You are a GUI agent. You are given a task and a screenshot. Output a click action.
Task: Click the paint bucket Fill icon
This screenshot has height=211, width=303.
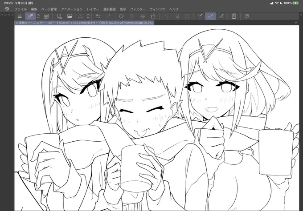point(143,16)
